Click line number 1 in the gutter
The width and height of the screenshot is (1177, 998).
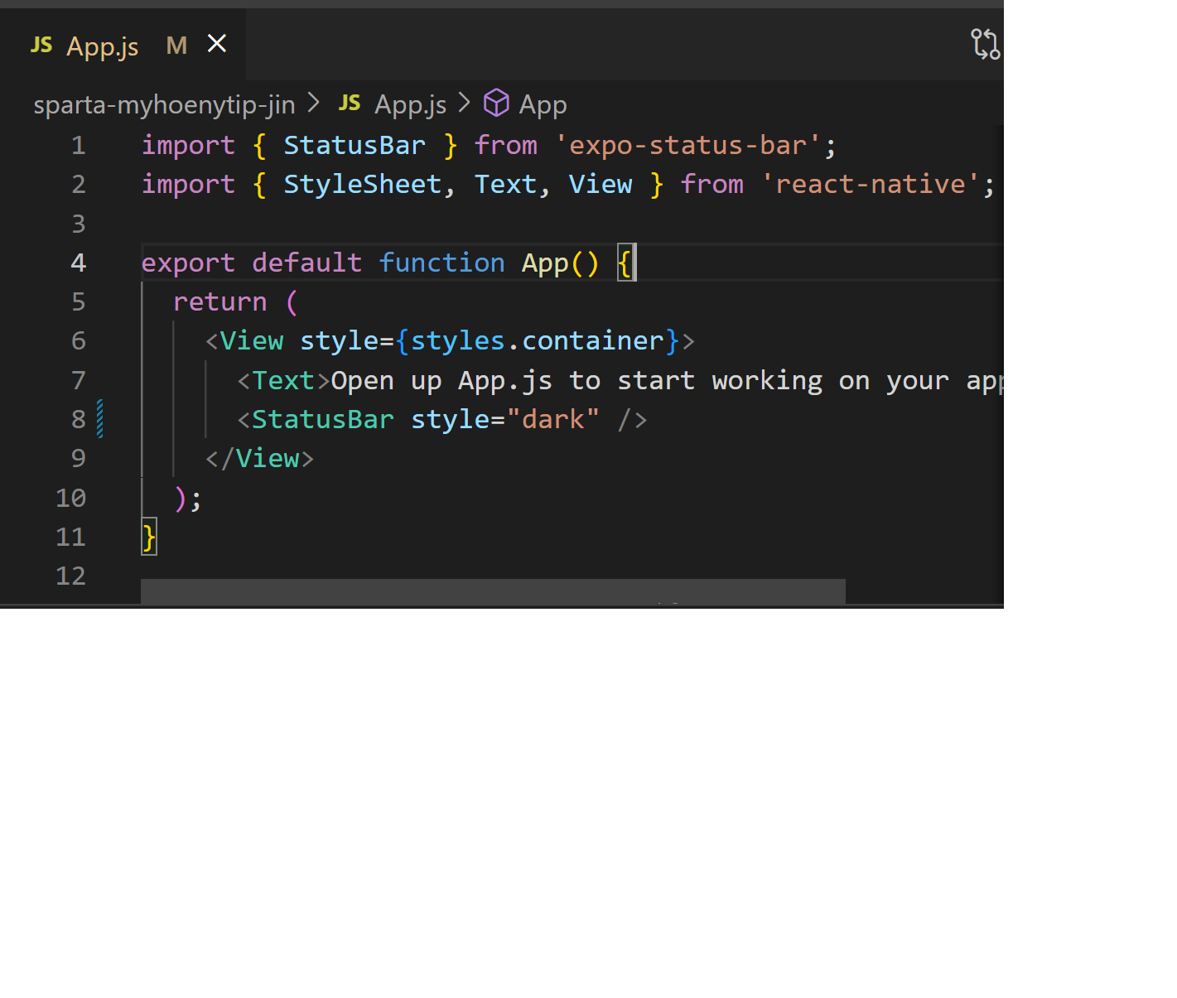79,146
